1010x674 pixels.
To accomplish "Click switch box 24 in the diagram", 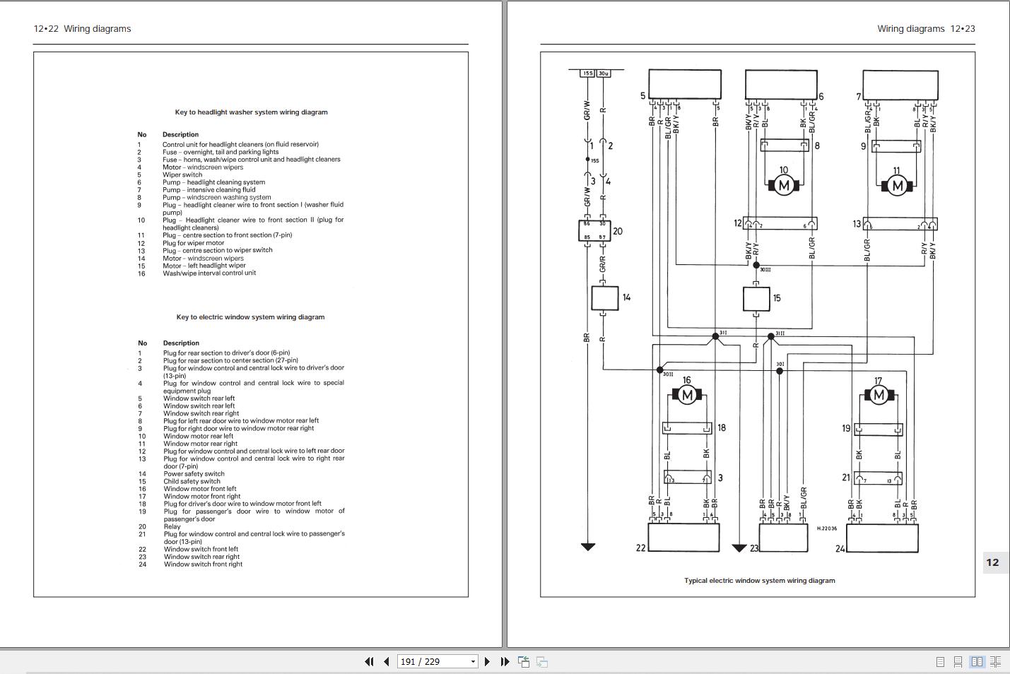I will tap(882, 538).
